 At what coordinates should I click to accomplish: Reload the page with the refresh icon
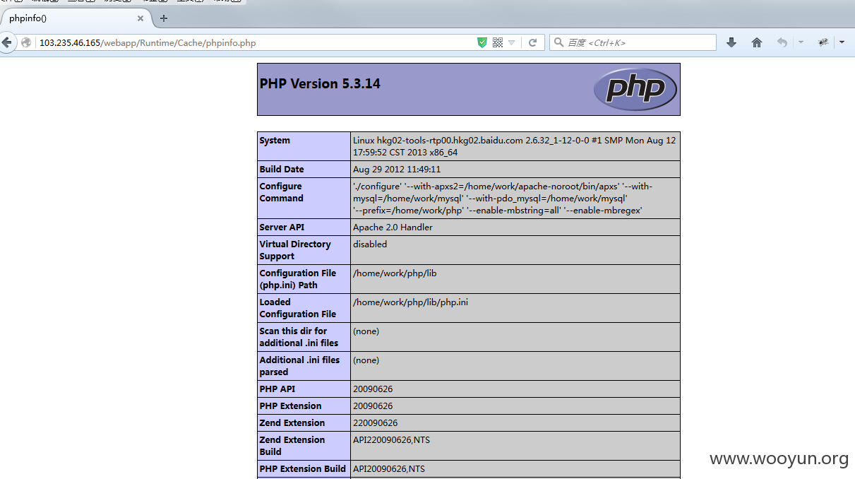click(533, 42)
